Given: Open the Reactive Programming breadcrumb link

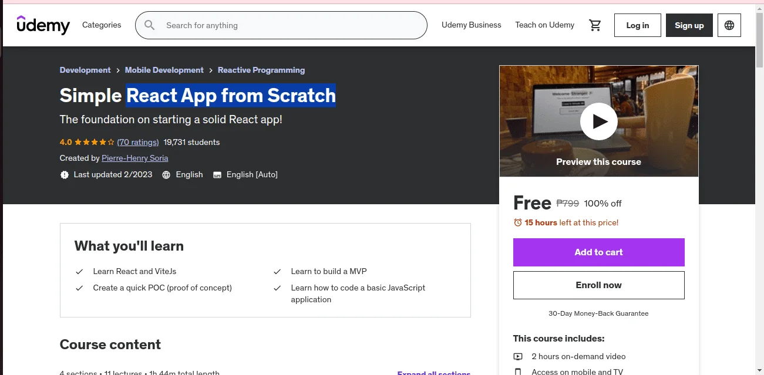Looking at the screenshot, I should [x=261, y=70].
